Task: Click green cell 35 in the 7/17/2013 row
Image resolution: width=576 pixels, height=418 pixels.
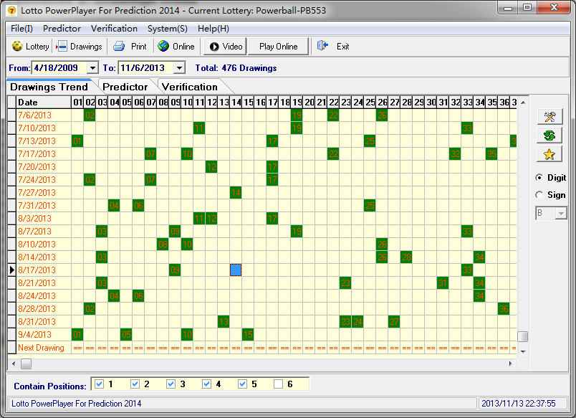Action: point(491,153)
